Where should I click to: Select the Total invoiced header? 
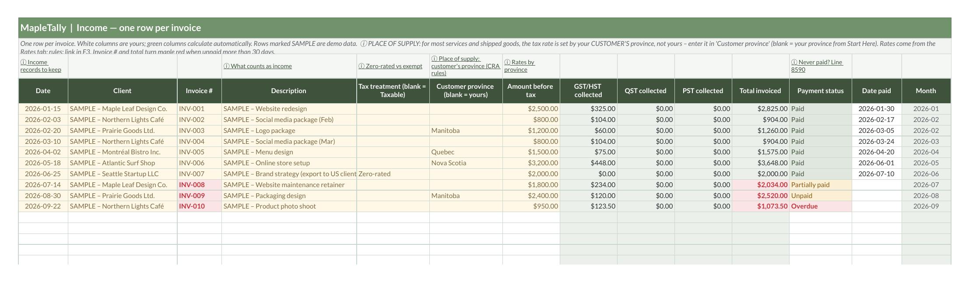760,91
